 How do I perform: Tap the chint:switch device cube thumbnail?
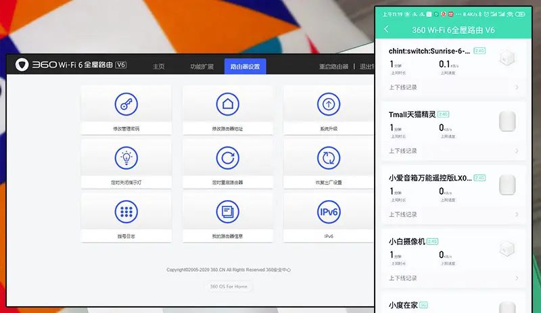click(507, 58)
